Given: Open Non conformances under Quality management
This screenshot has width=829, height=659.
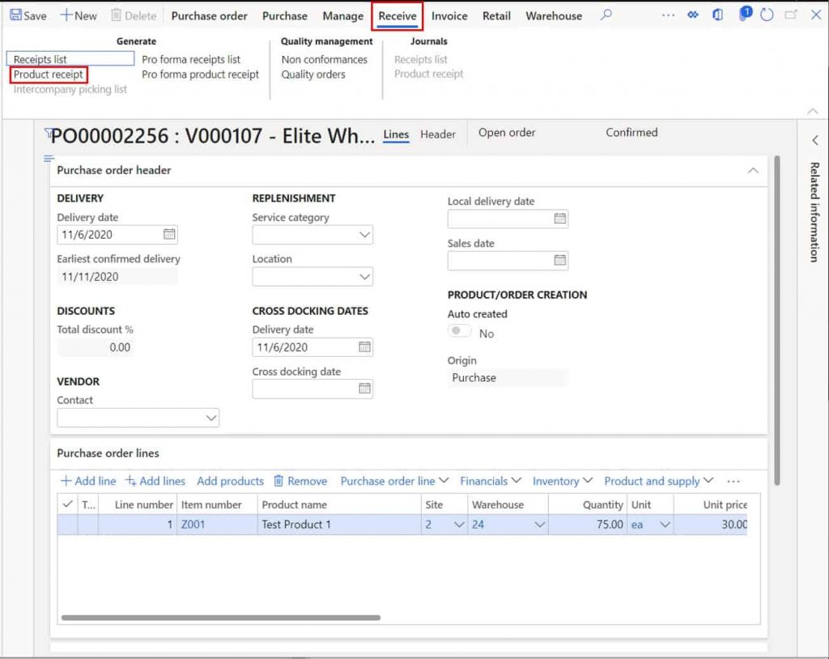Looking at the screenshot, I should (x=324, y=59).
